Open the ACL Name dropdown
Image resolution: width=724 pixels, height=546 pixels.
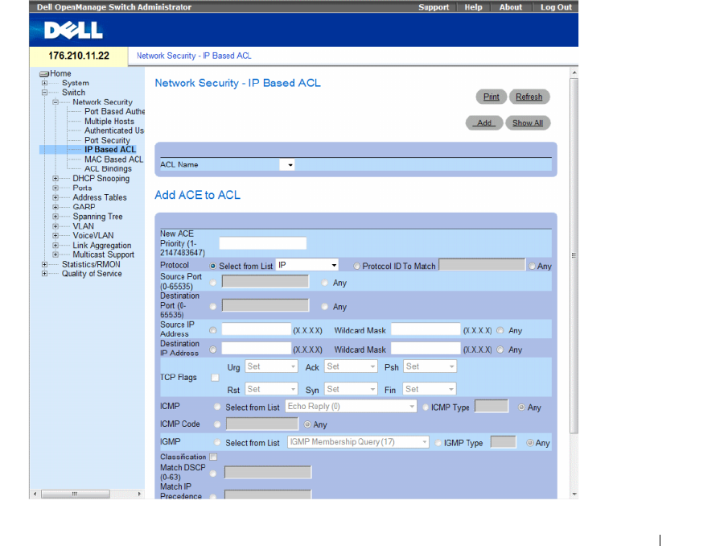tap(286, 164)
